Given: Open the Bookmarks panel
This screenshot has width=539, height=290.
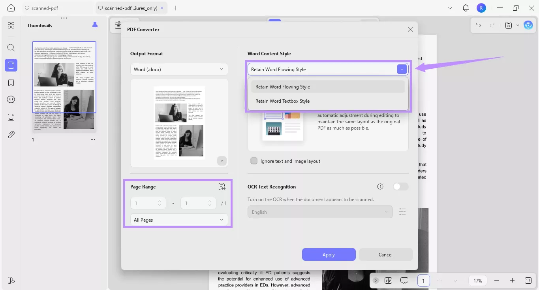Looking at the screenshot, I should 11,82.
